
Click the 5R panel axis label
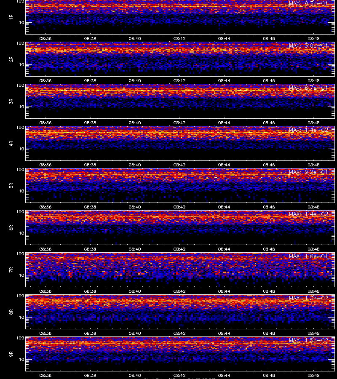(x=11, y=185)
